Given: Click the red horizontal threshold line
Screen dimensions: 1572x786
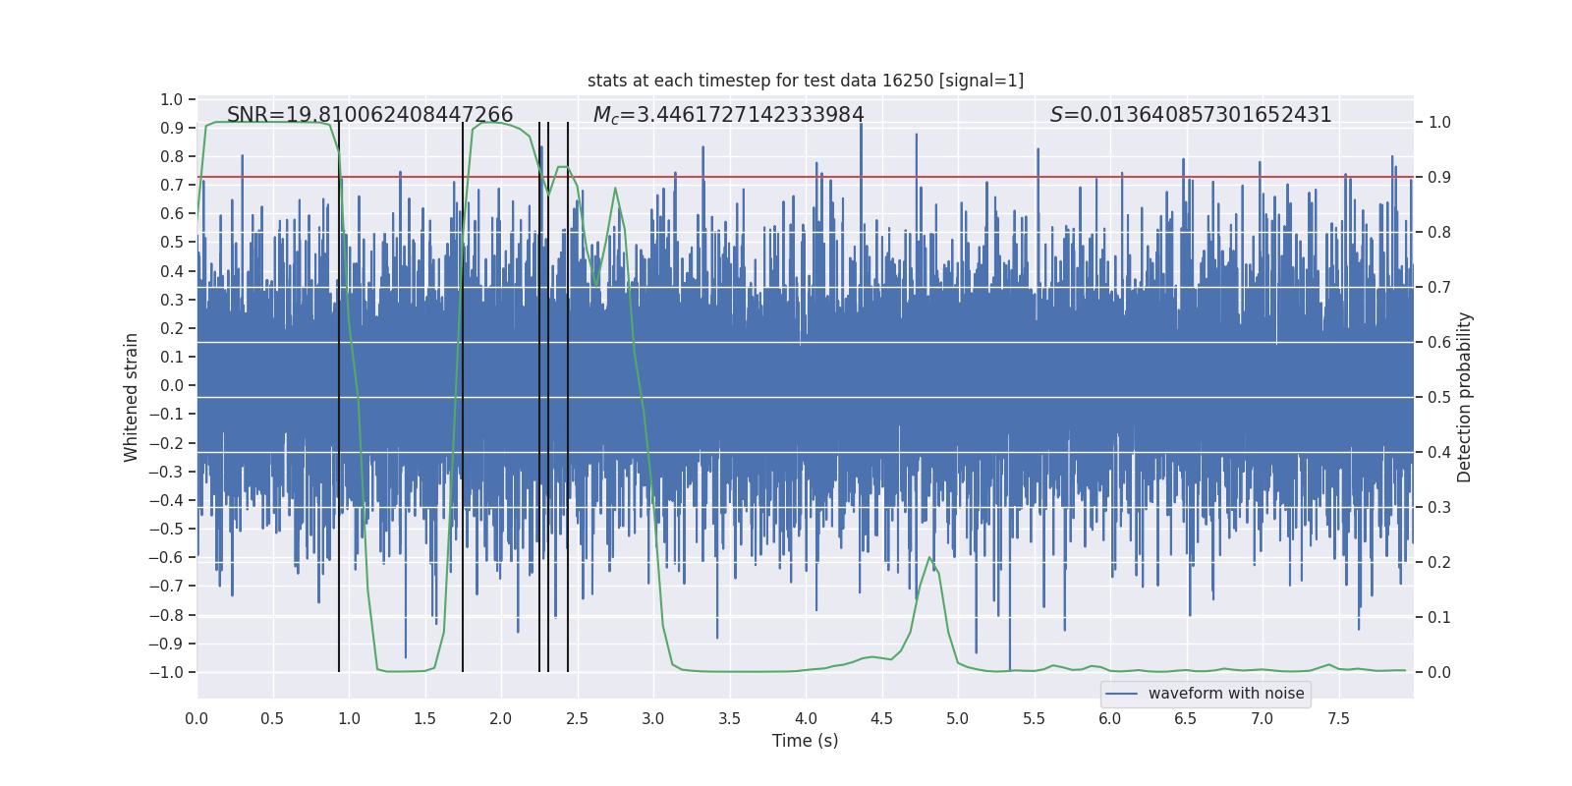Looking at the screenshot, I should pyautogui.click(x=806, y=177).
